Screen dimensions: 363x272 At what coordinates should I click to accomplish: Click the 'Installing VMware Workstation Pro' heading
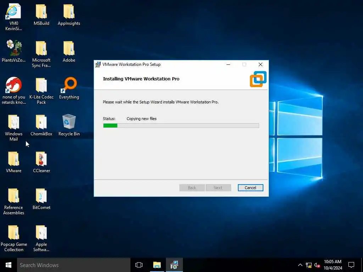point(141,79)
